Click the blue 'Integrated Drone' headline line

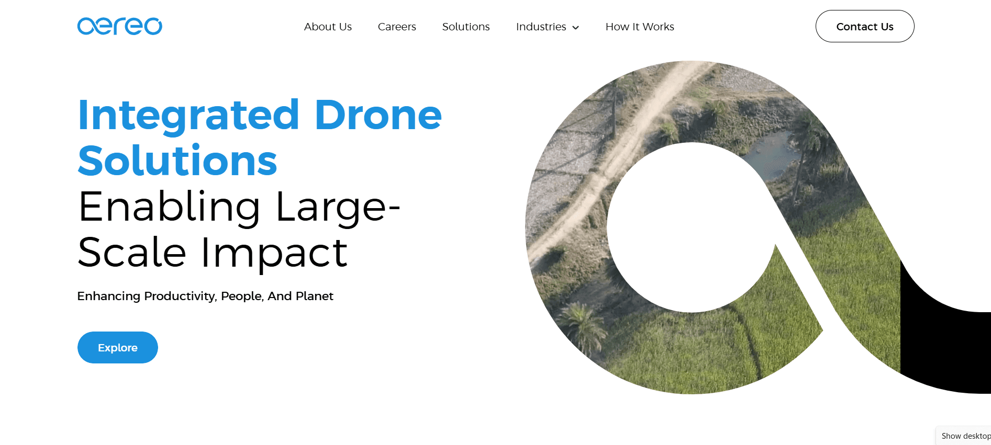click(x=260, y=115)
